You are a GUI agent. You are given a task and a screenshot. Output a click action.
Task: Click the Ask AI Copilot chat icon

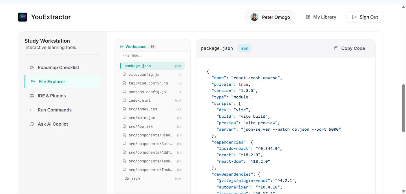point(32,124)
